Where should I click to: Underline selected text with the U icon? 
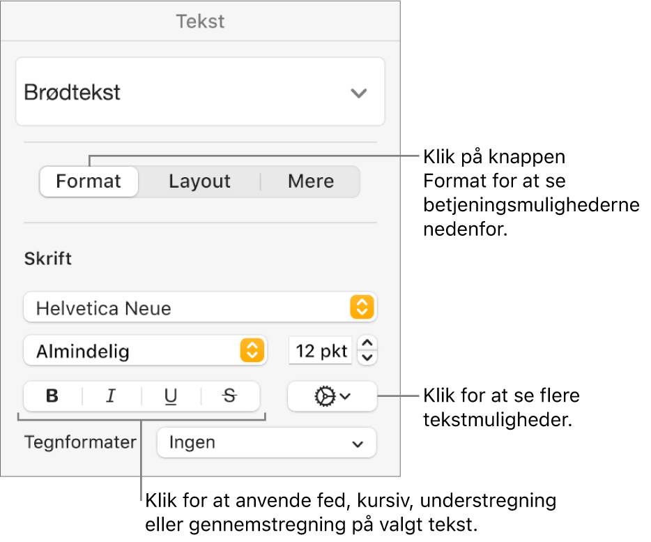169,396
